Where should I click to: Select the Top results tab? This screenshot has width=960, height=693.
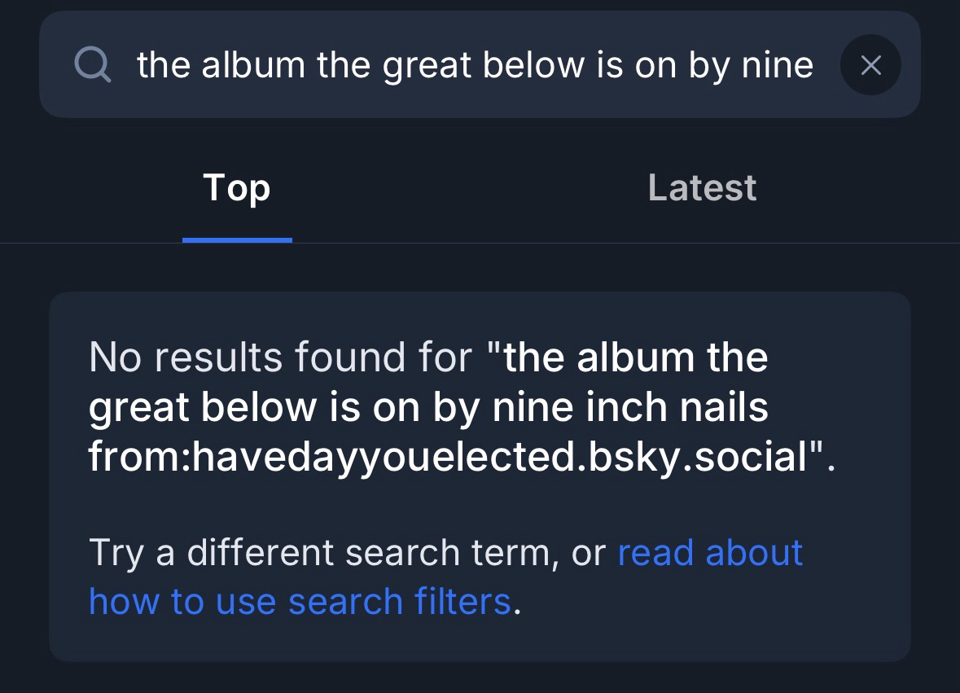coord(237,188)
